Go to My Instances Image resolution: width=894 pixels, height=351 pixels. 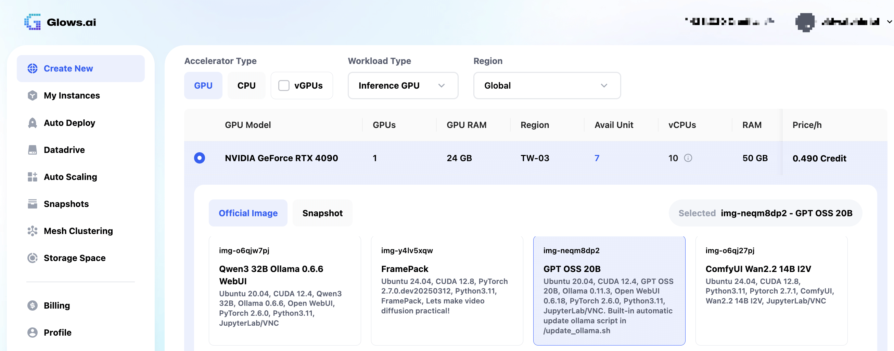(x=81, y=95)
